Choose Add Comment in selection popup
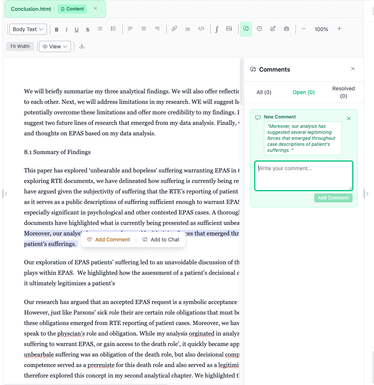 [109, 240]
